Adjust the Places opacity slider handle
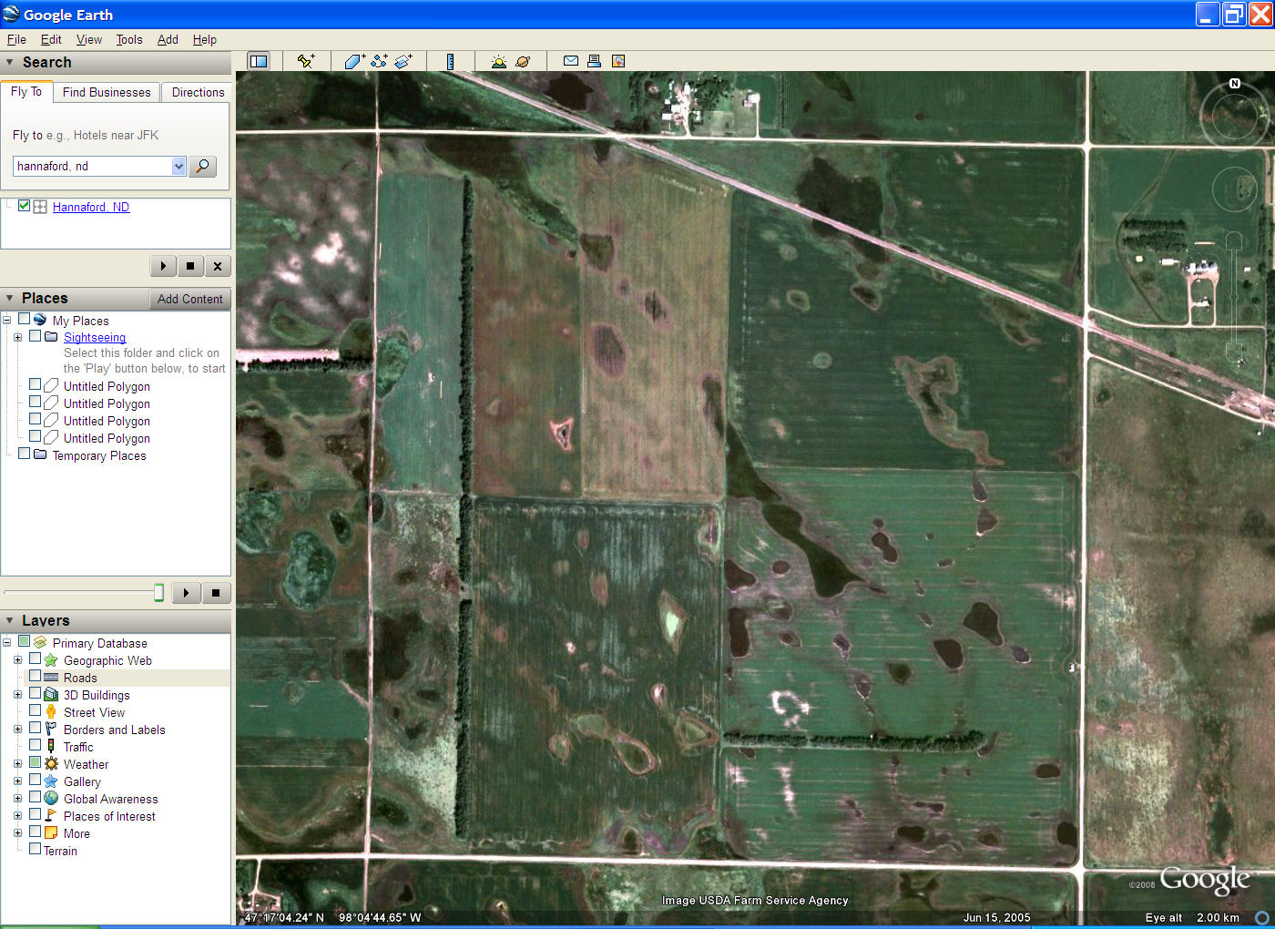The height and width of the screenshot is (929, 1275). tap(158, 593)
